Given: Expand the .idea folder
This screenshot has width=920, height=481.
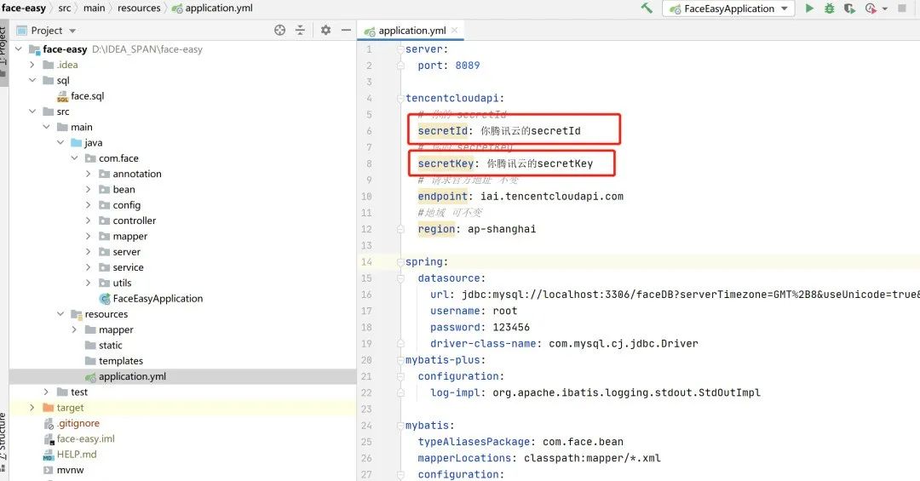Looking at the screenshot, I should [32, 65].
